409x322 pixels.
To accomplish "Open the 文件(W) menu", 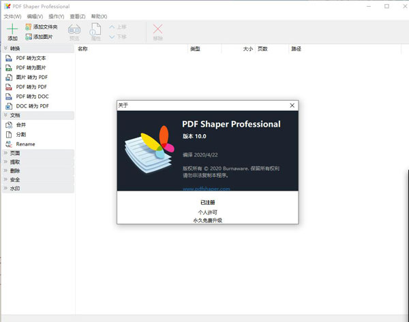I will click(x=12, y=16).
